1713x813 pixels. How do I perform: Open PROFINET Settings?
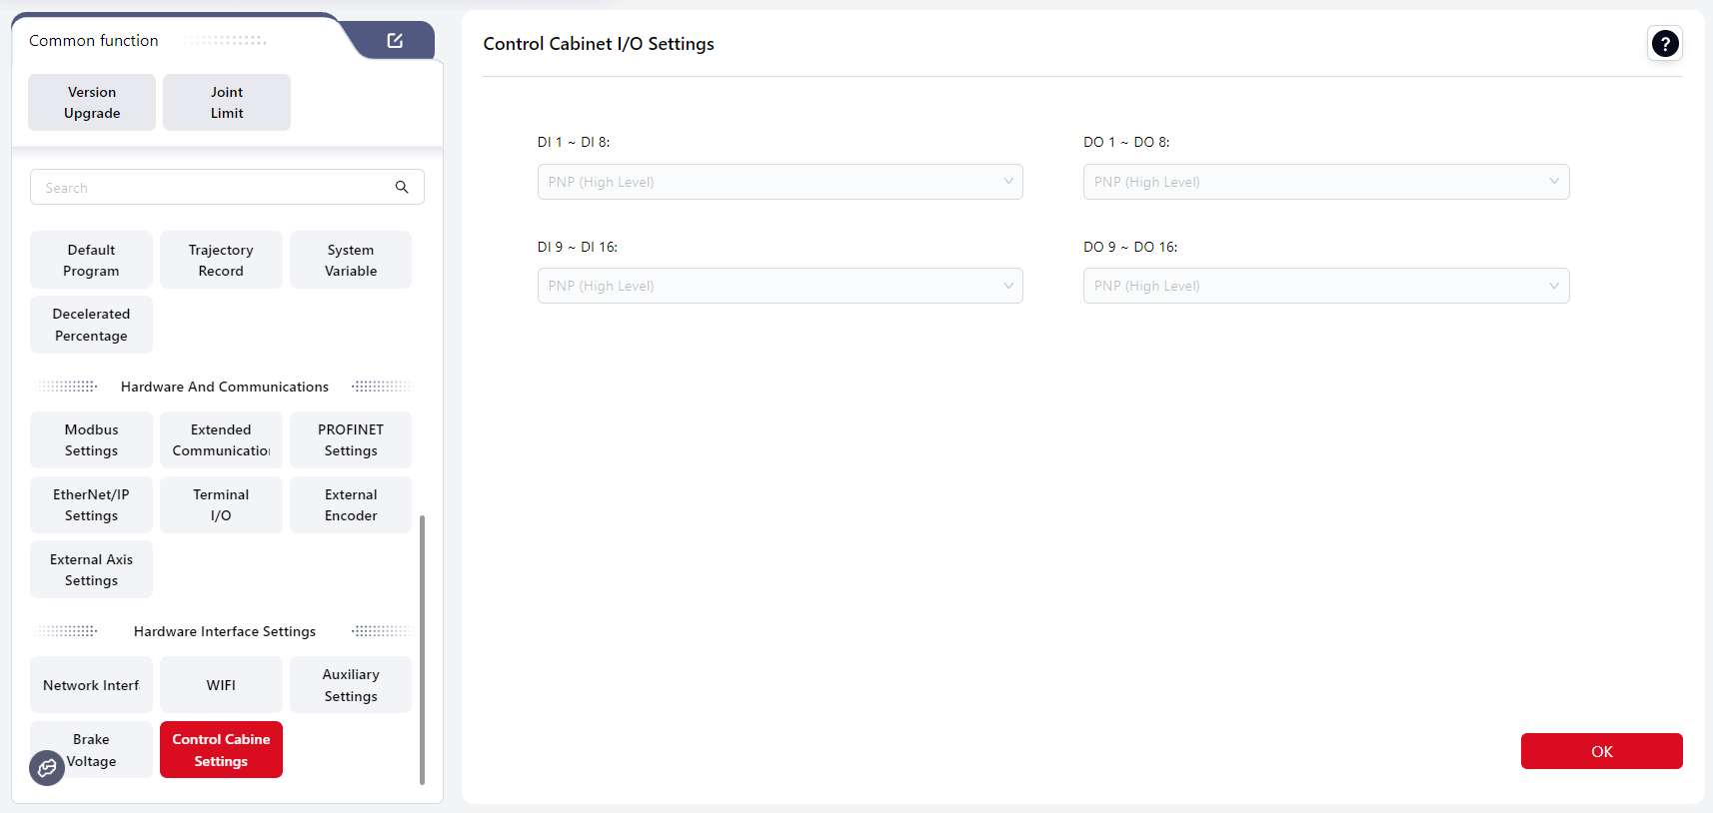click(x=351, y=440)
